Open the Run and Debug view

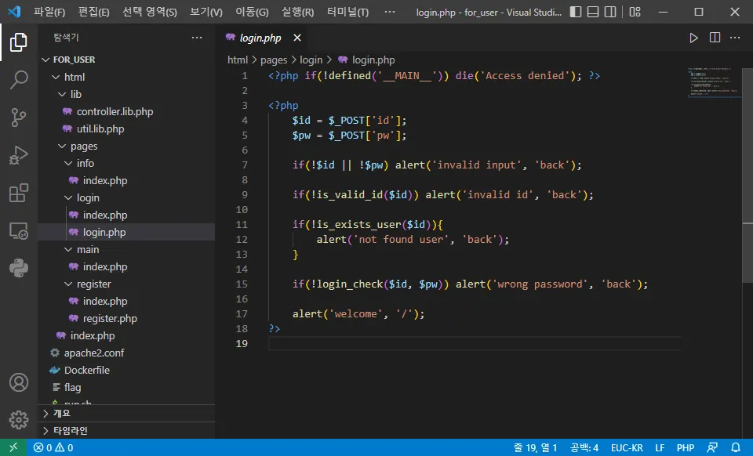(18, 155)
